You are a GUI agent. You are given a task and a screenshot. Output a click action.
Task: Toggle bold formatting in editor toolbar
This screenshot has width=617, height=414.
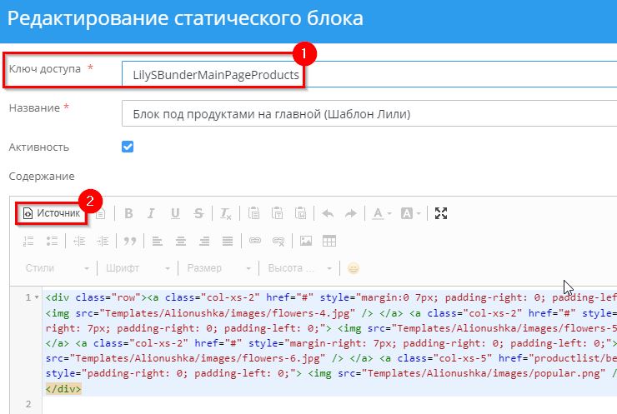click(x=128, y=213)
